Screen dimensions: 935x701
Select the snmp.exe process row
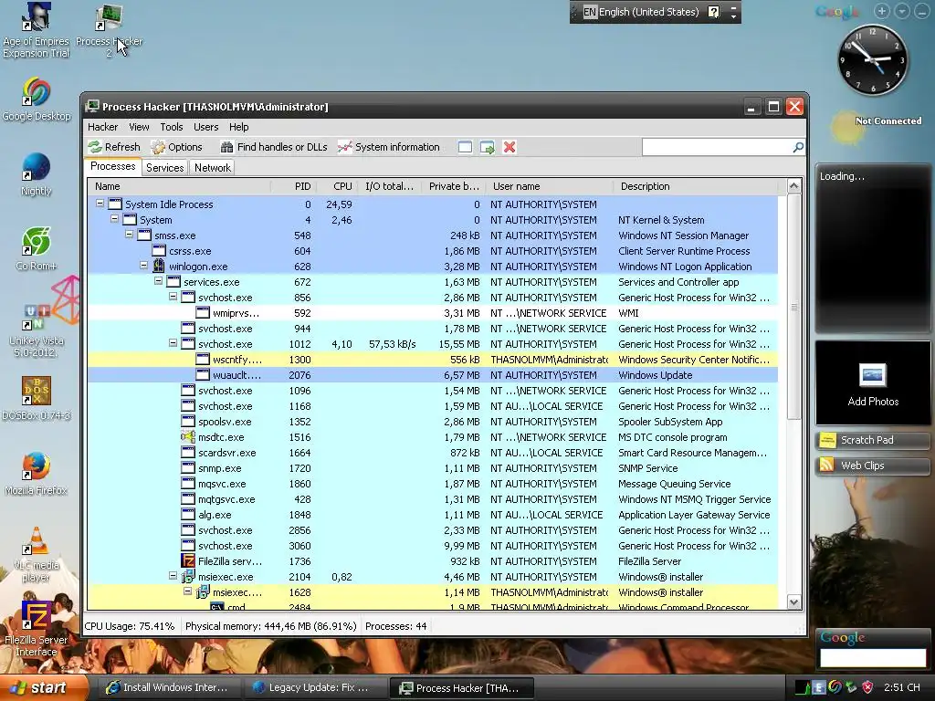pyautogui.click(x=433, y=468)
